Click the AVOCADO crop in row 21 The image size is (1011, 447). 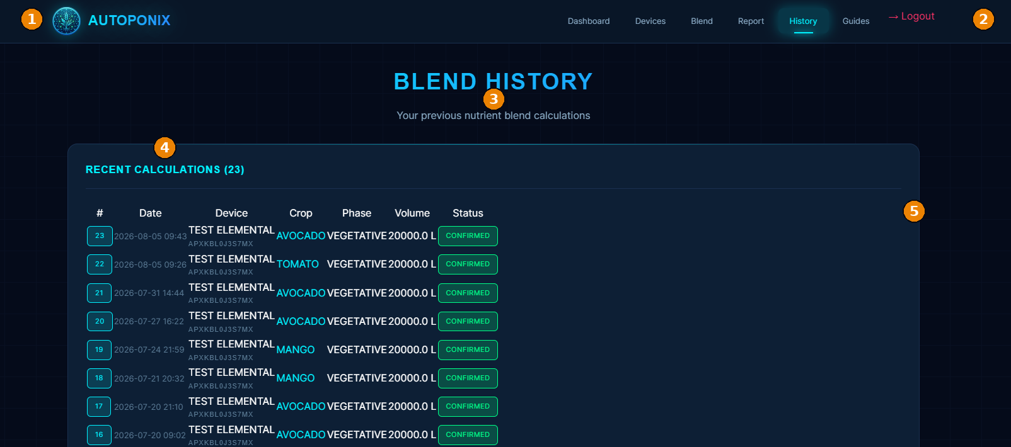(301, 293)
